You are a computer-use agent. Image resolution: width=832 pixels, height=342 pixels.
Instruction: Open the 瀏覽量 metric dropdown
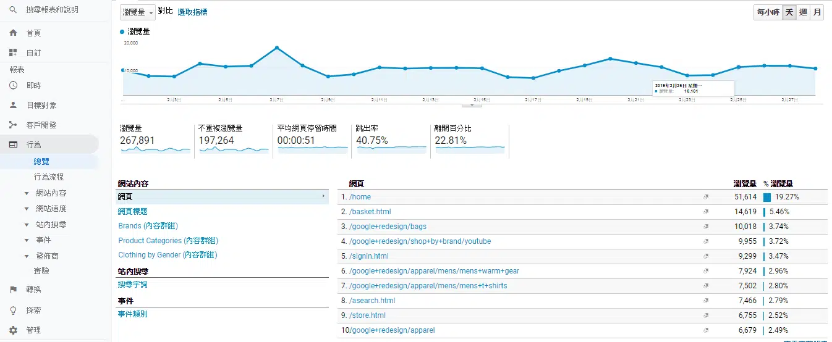pos(137,12)
